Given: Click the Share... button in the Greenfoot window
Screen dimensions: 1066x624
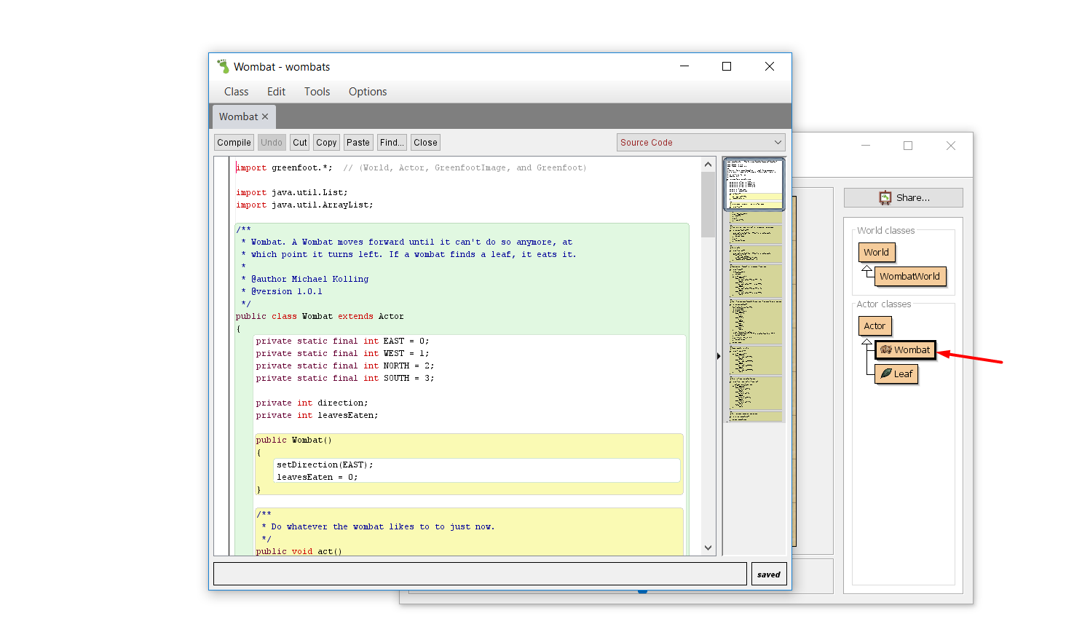Looking at the screenshot, I should click(903, 197).
